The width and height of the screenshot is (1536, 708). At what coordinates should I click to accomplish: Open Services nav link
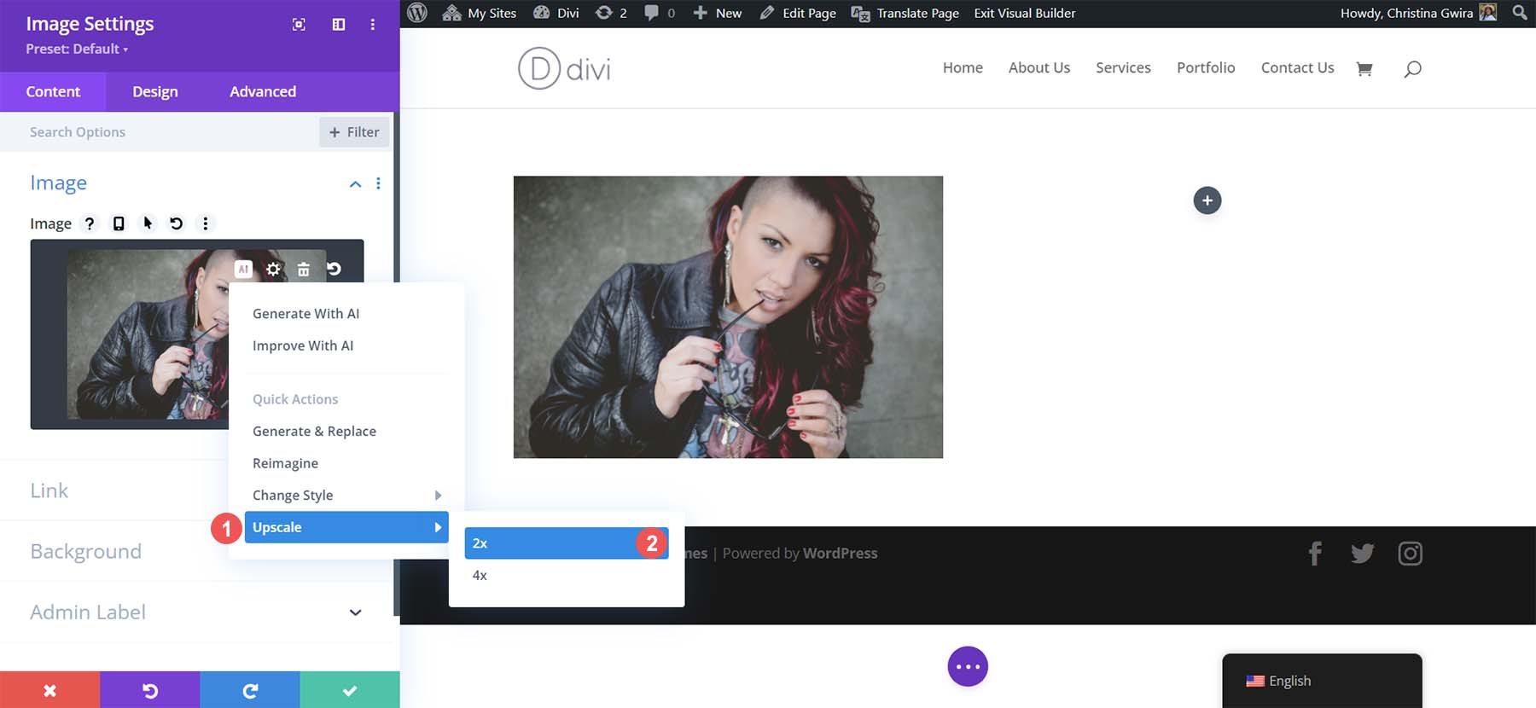click(1123, 67)
